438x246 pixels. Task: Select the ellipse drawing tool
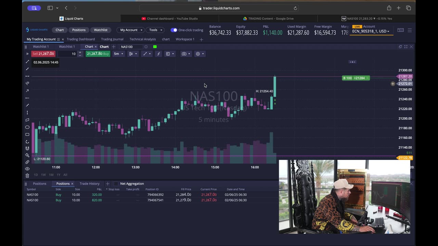(27, 127)
